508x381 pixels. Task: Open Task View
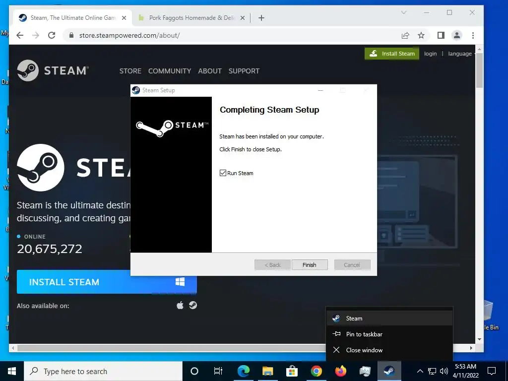coord(218,371)
